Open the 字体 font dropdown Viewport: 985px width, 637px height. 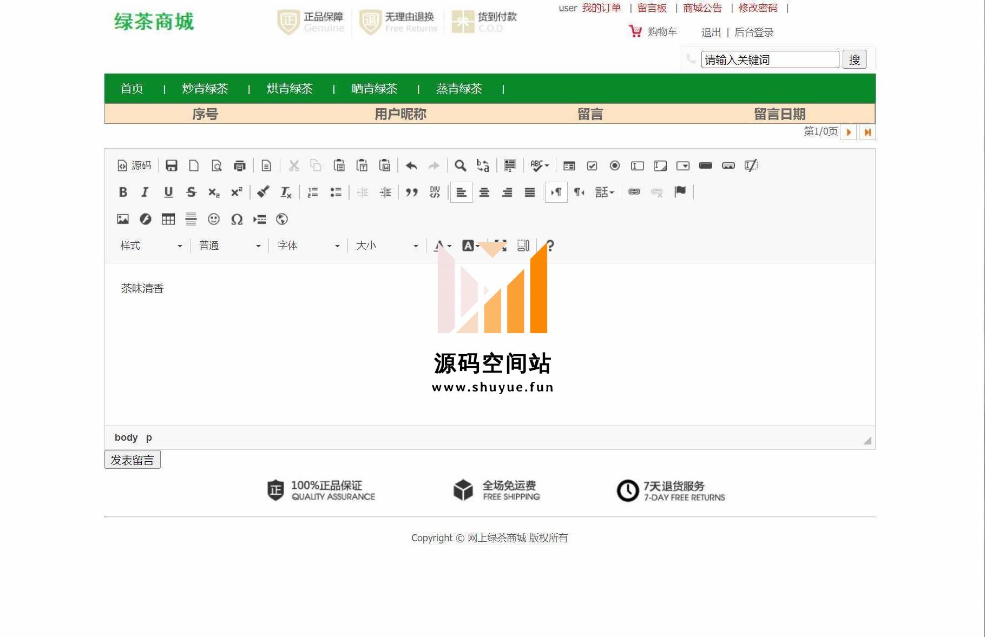point(308,245)
